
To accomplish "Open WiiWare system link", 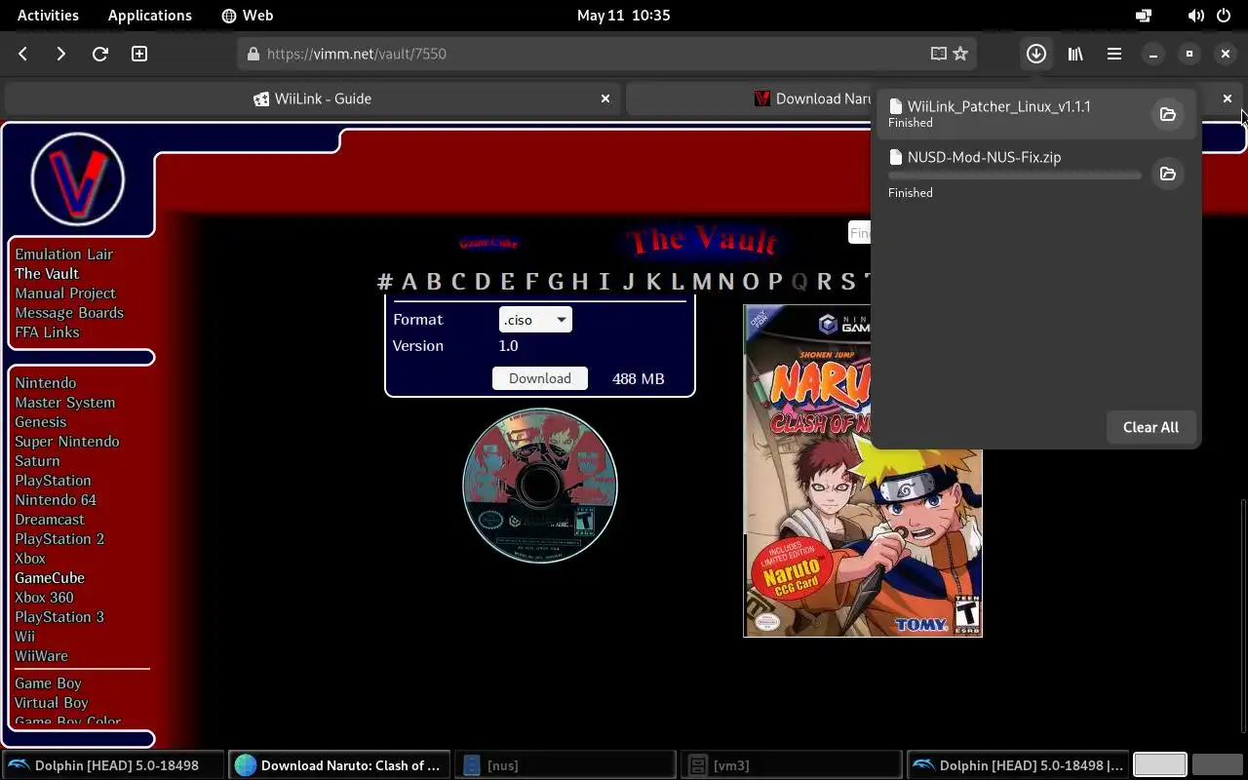I will 41,656.
